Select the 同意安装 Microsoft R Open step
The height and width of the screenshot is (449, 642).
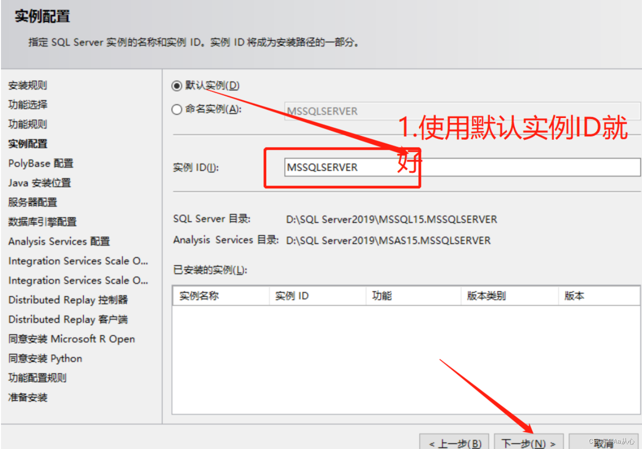point(72,339)
